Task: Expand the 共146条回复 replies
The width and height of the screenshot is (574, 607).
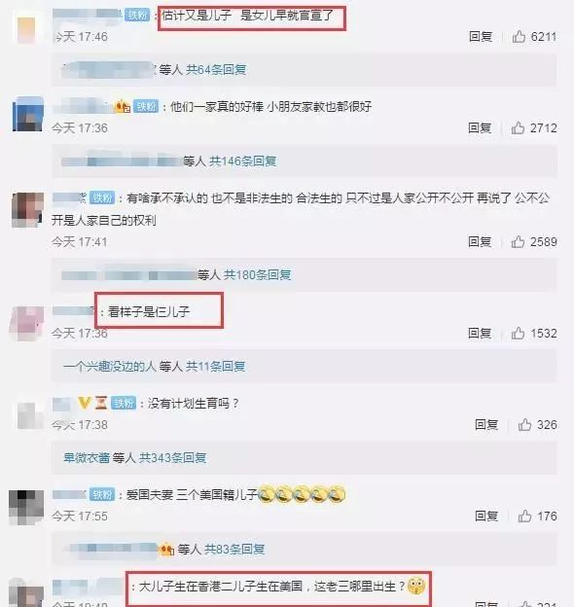Action: [x=242, y=161]
